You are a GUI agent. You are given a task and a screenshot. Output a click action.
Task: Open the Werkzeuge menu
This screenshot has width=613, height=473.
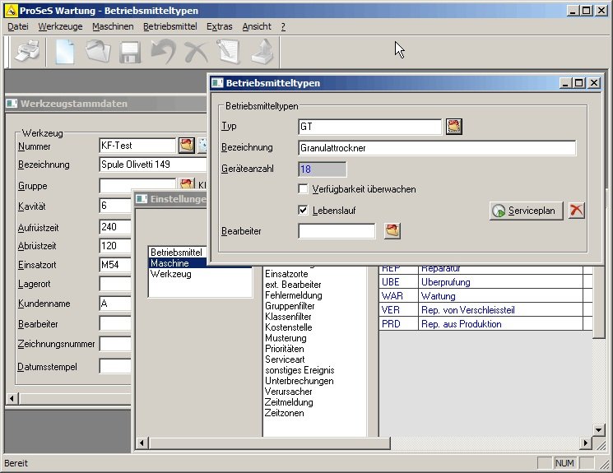click(61, 26)
